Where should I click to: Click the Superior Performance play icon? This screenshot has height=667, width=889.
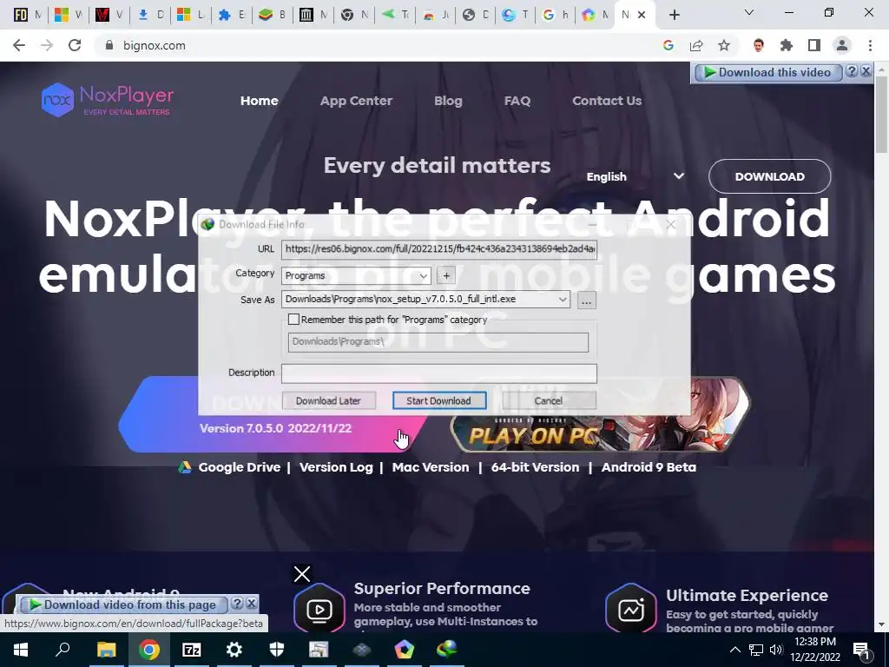[x=319, y=610]
